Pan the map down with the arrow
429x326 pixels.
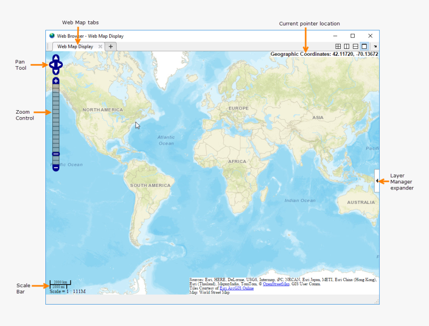(56, 72)
